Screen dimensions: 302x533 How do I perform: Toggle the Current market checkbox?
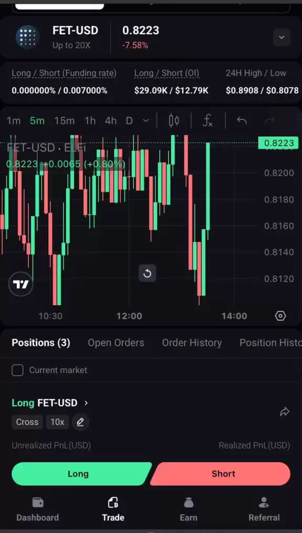[x=18, y=370]
